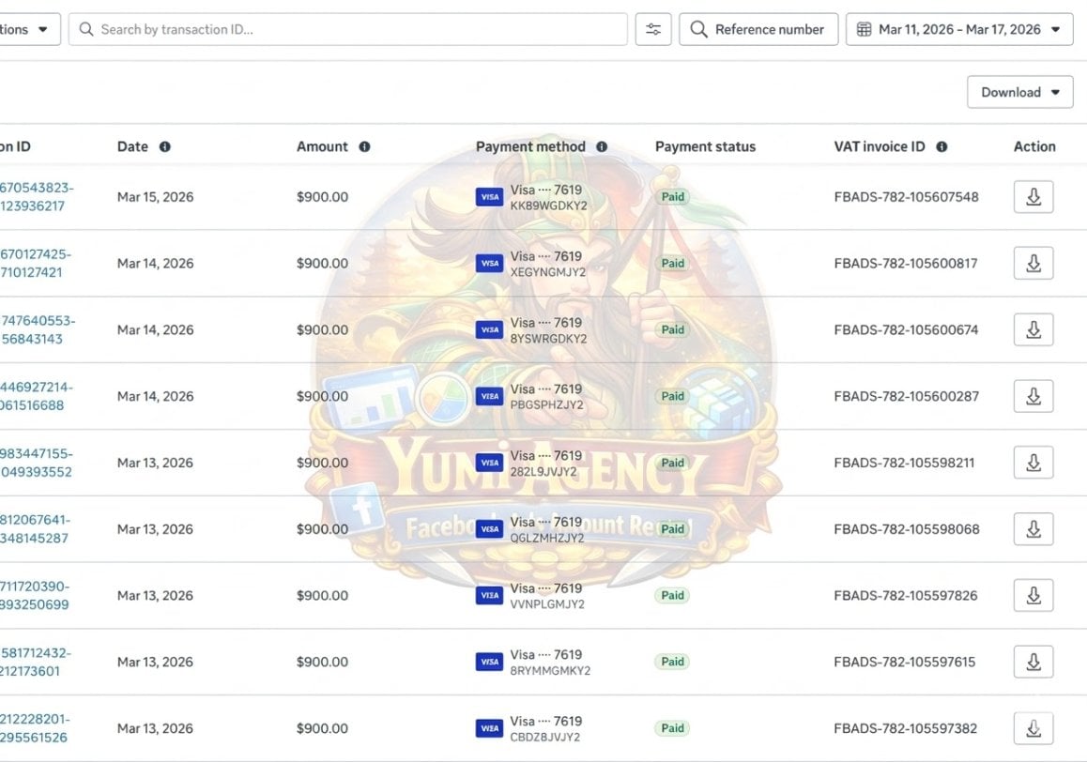Download invoice FBADS-782-105600287

[x=1033, y=396]
